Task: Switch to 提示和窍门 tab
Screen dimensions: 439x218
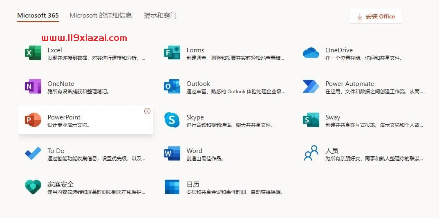Action: point(160,15)
